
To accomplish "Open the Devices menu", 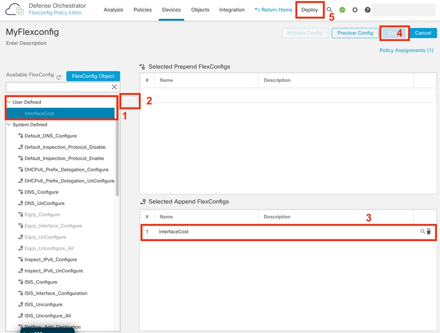I will click(172, 10).
